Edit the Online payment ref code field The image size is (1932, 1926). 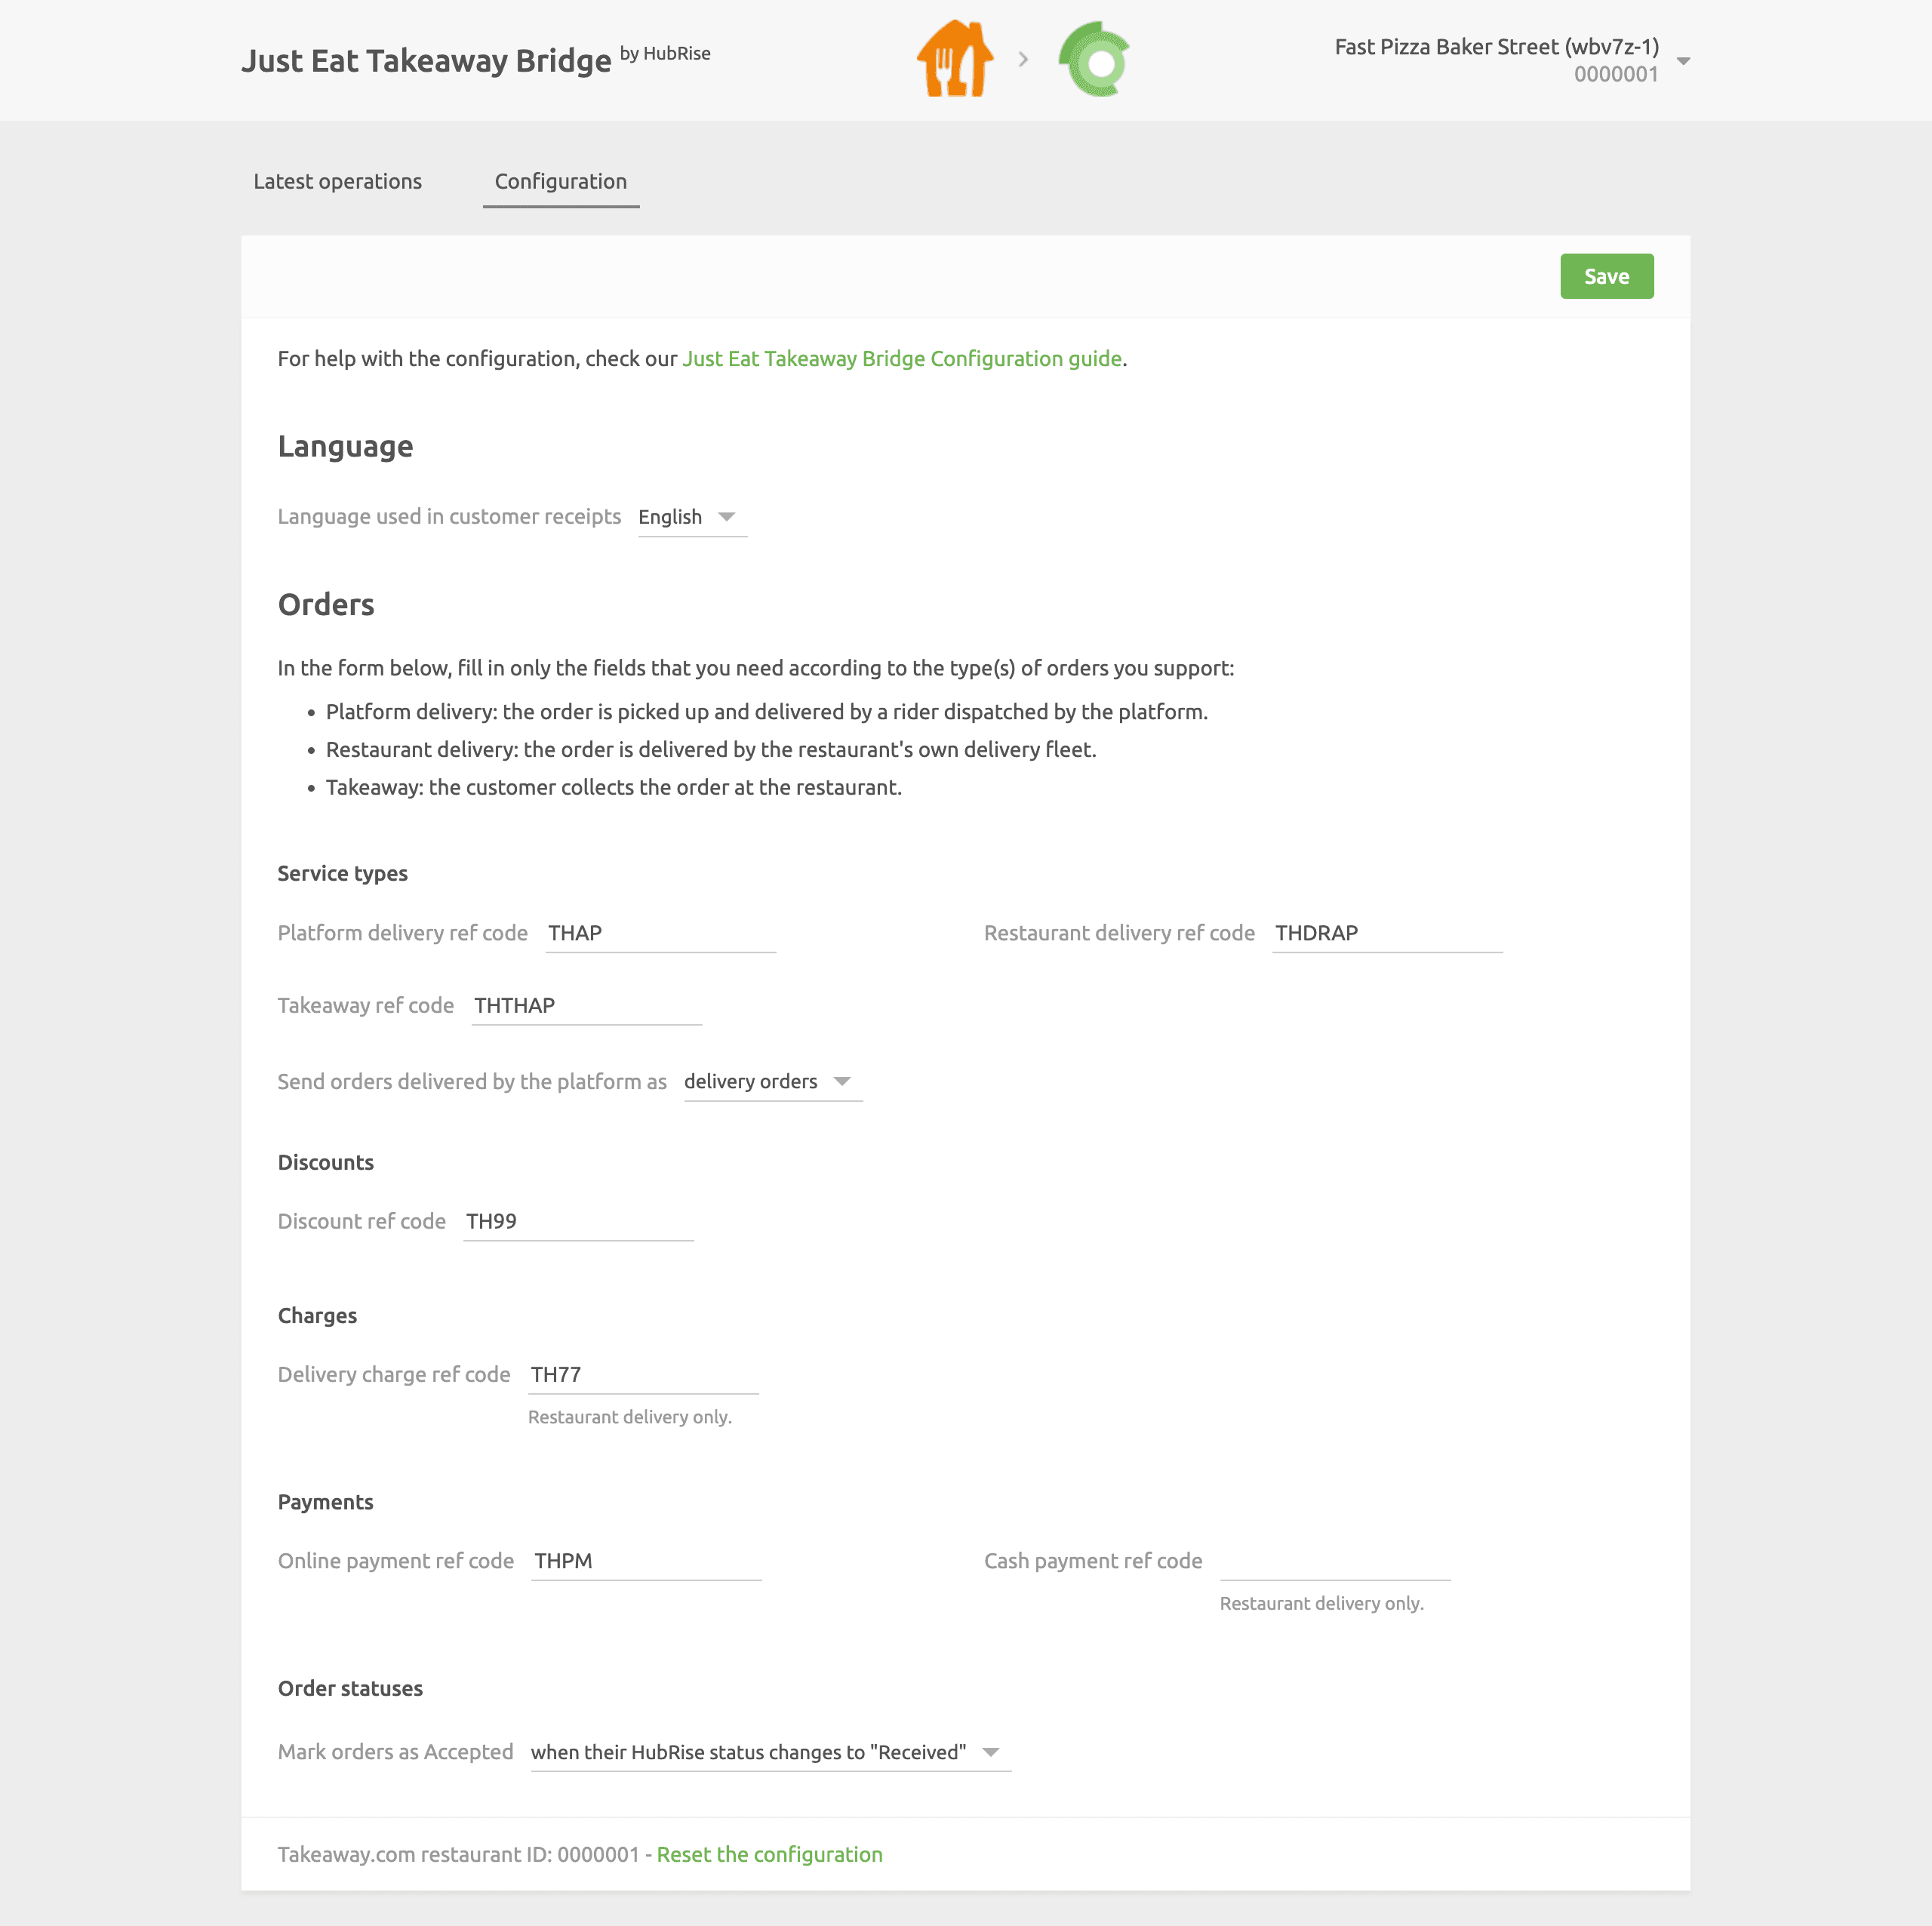click(645, 1560)
